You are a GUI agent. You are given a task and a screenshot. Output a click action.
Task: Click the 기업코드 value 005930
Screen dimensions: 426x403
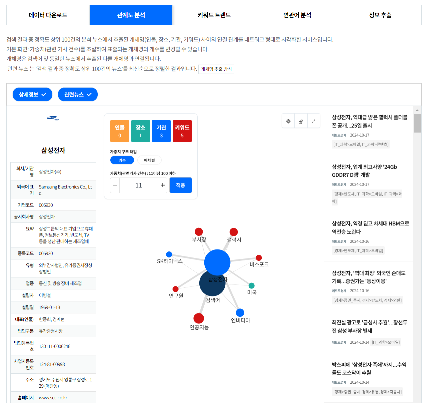(x=46, y=205)
